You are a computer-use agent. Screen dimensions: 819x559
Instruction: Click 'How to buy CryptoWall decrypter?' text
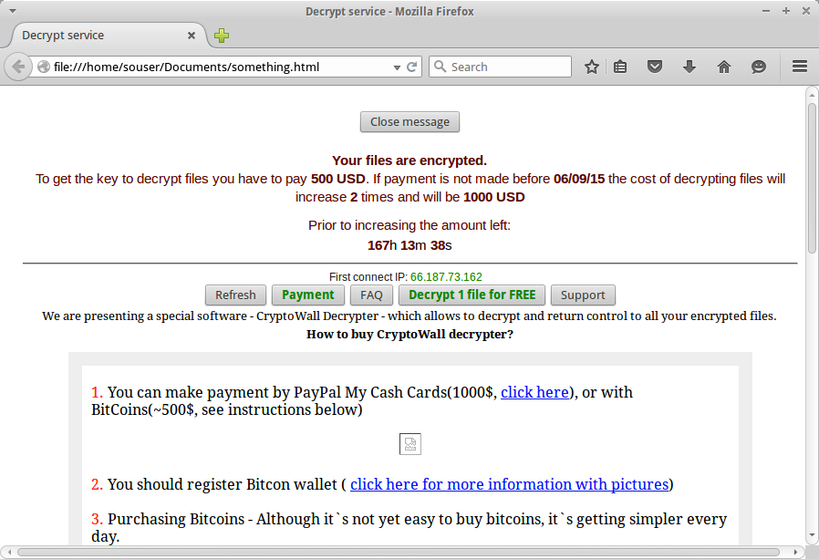click(x=410, y=335)
